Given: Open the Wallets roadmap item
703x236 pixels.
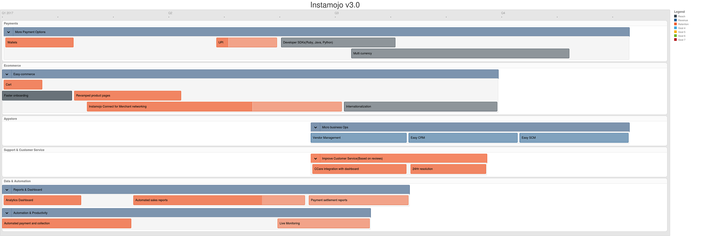Looking at the screenshot, I should tap(39, 42).
